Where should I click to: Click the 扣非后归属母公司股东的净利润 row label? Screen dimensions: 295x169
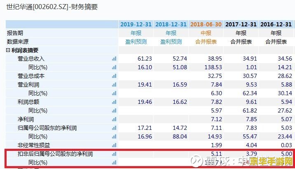(x=55, y=154)
